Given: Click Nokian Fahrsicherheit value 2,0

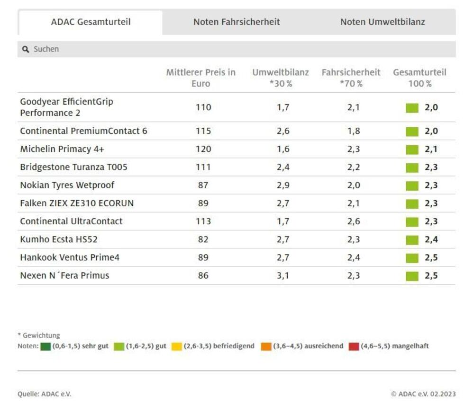Looking at the screenshot, I should coord(354,185).
